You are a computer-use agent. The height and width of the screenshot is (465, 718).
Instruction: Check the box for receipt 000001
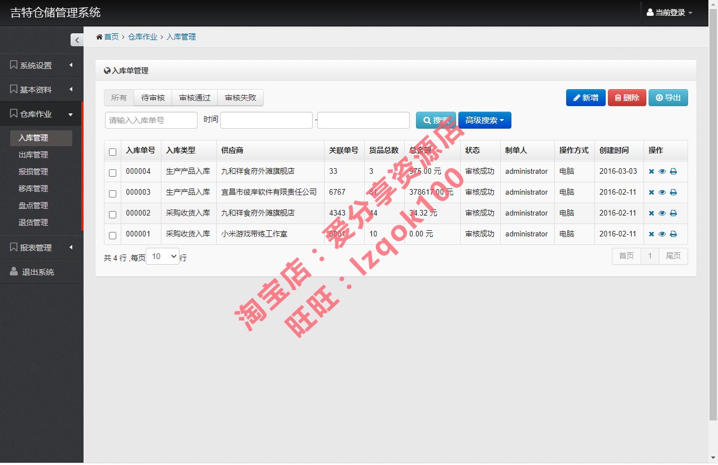(x=112, y=235)
